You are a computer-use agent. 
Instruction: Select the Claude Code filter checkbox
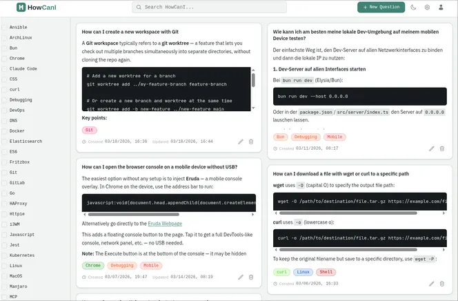4,68
